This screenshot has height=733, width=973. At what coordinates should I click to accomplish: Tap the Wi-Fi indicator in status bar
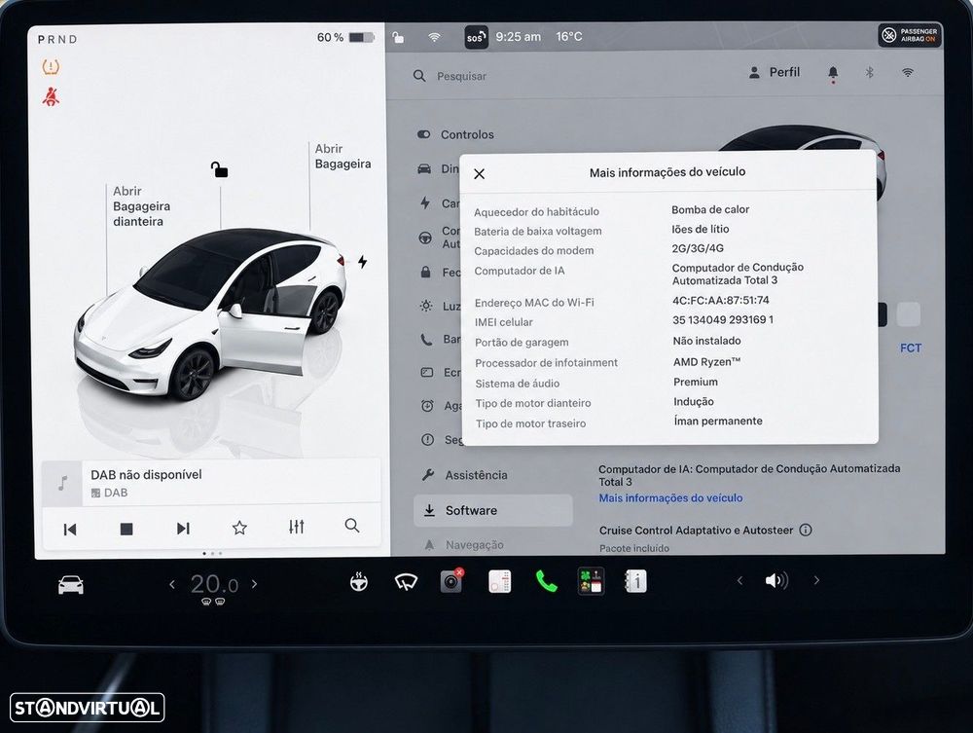(434, 37)
